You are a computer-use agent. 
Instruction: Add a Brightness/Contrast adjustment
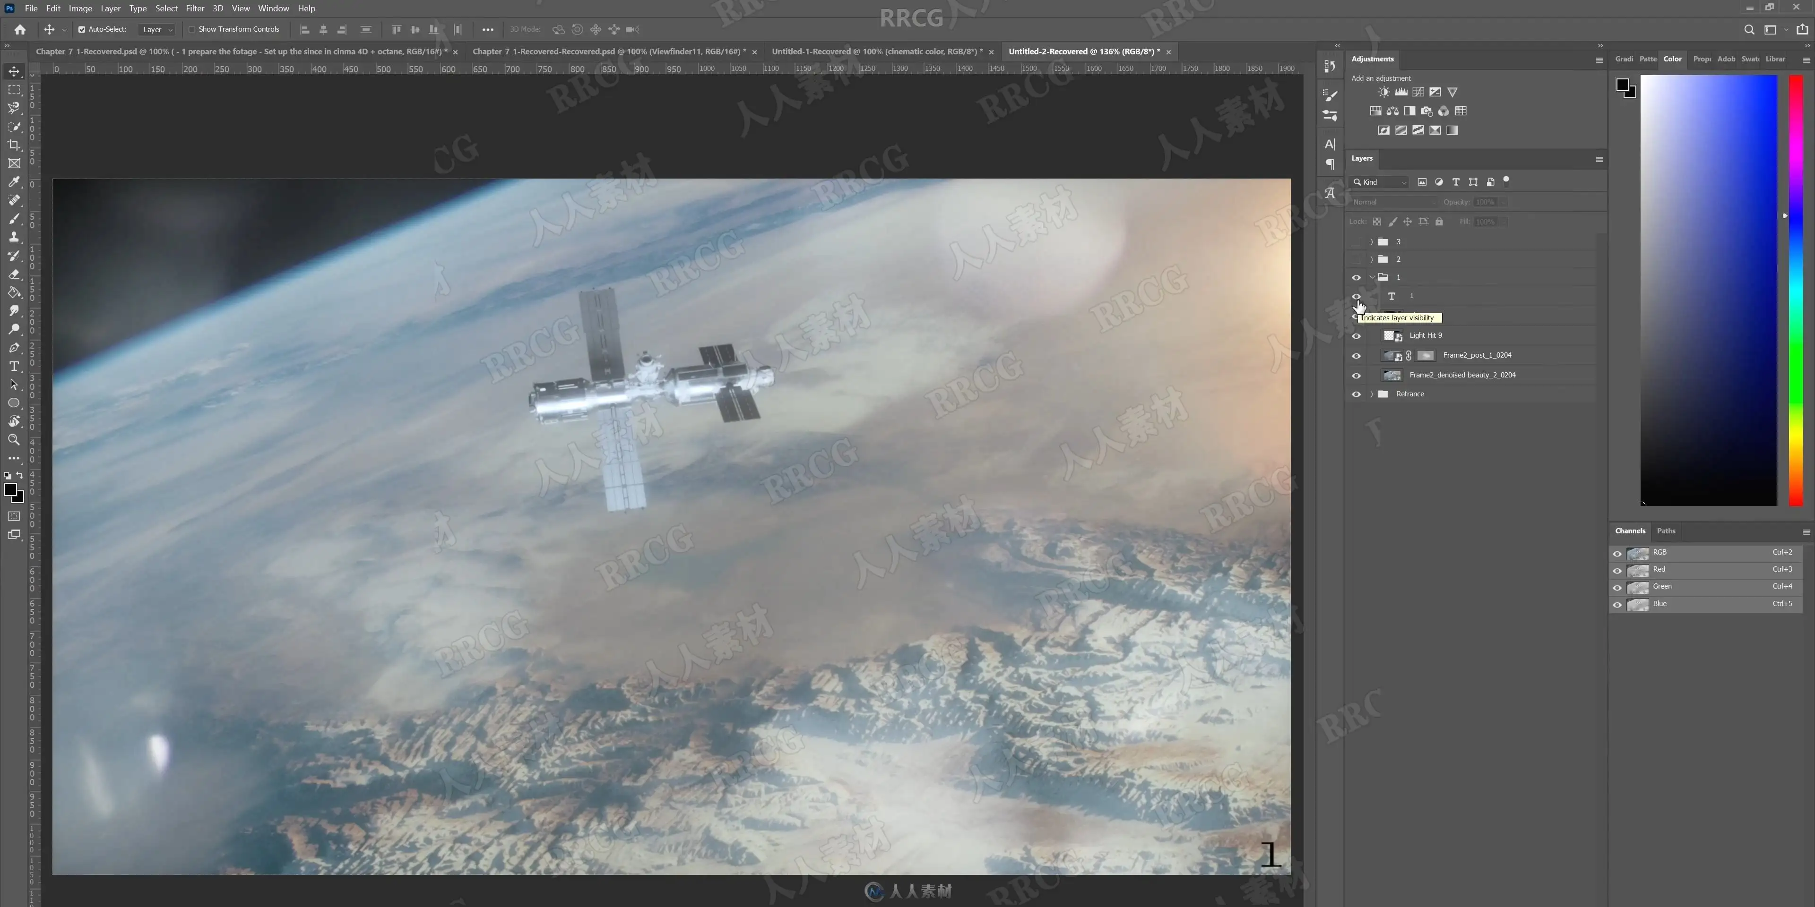(1384, 92)
